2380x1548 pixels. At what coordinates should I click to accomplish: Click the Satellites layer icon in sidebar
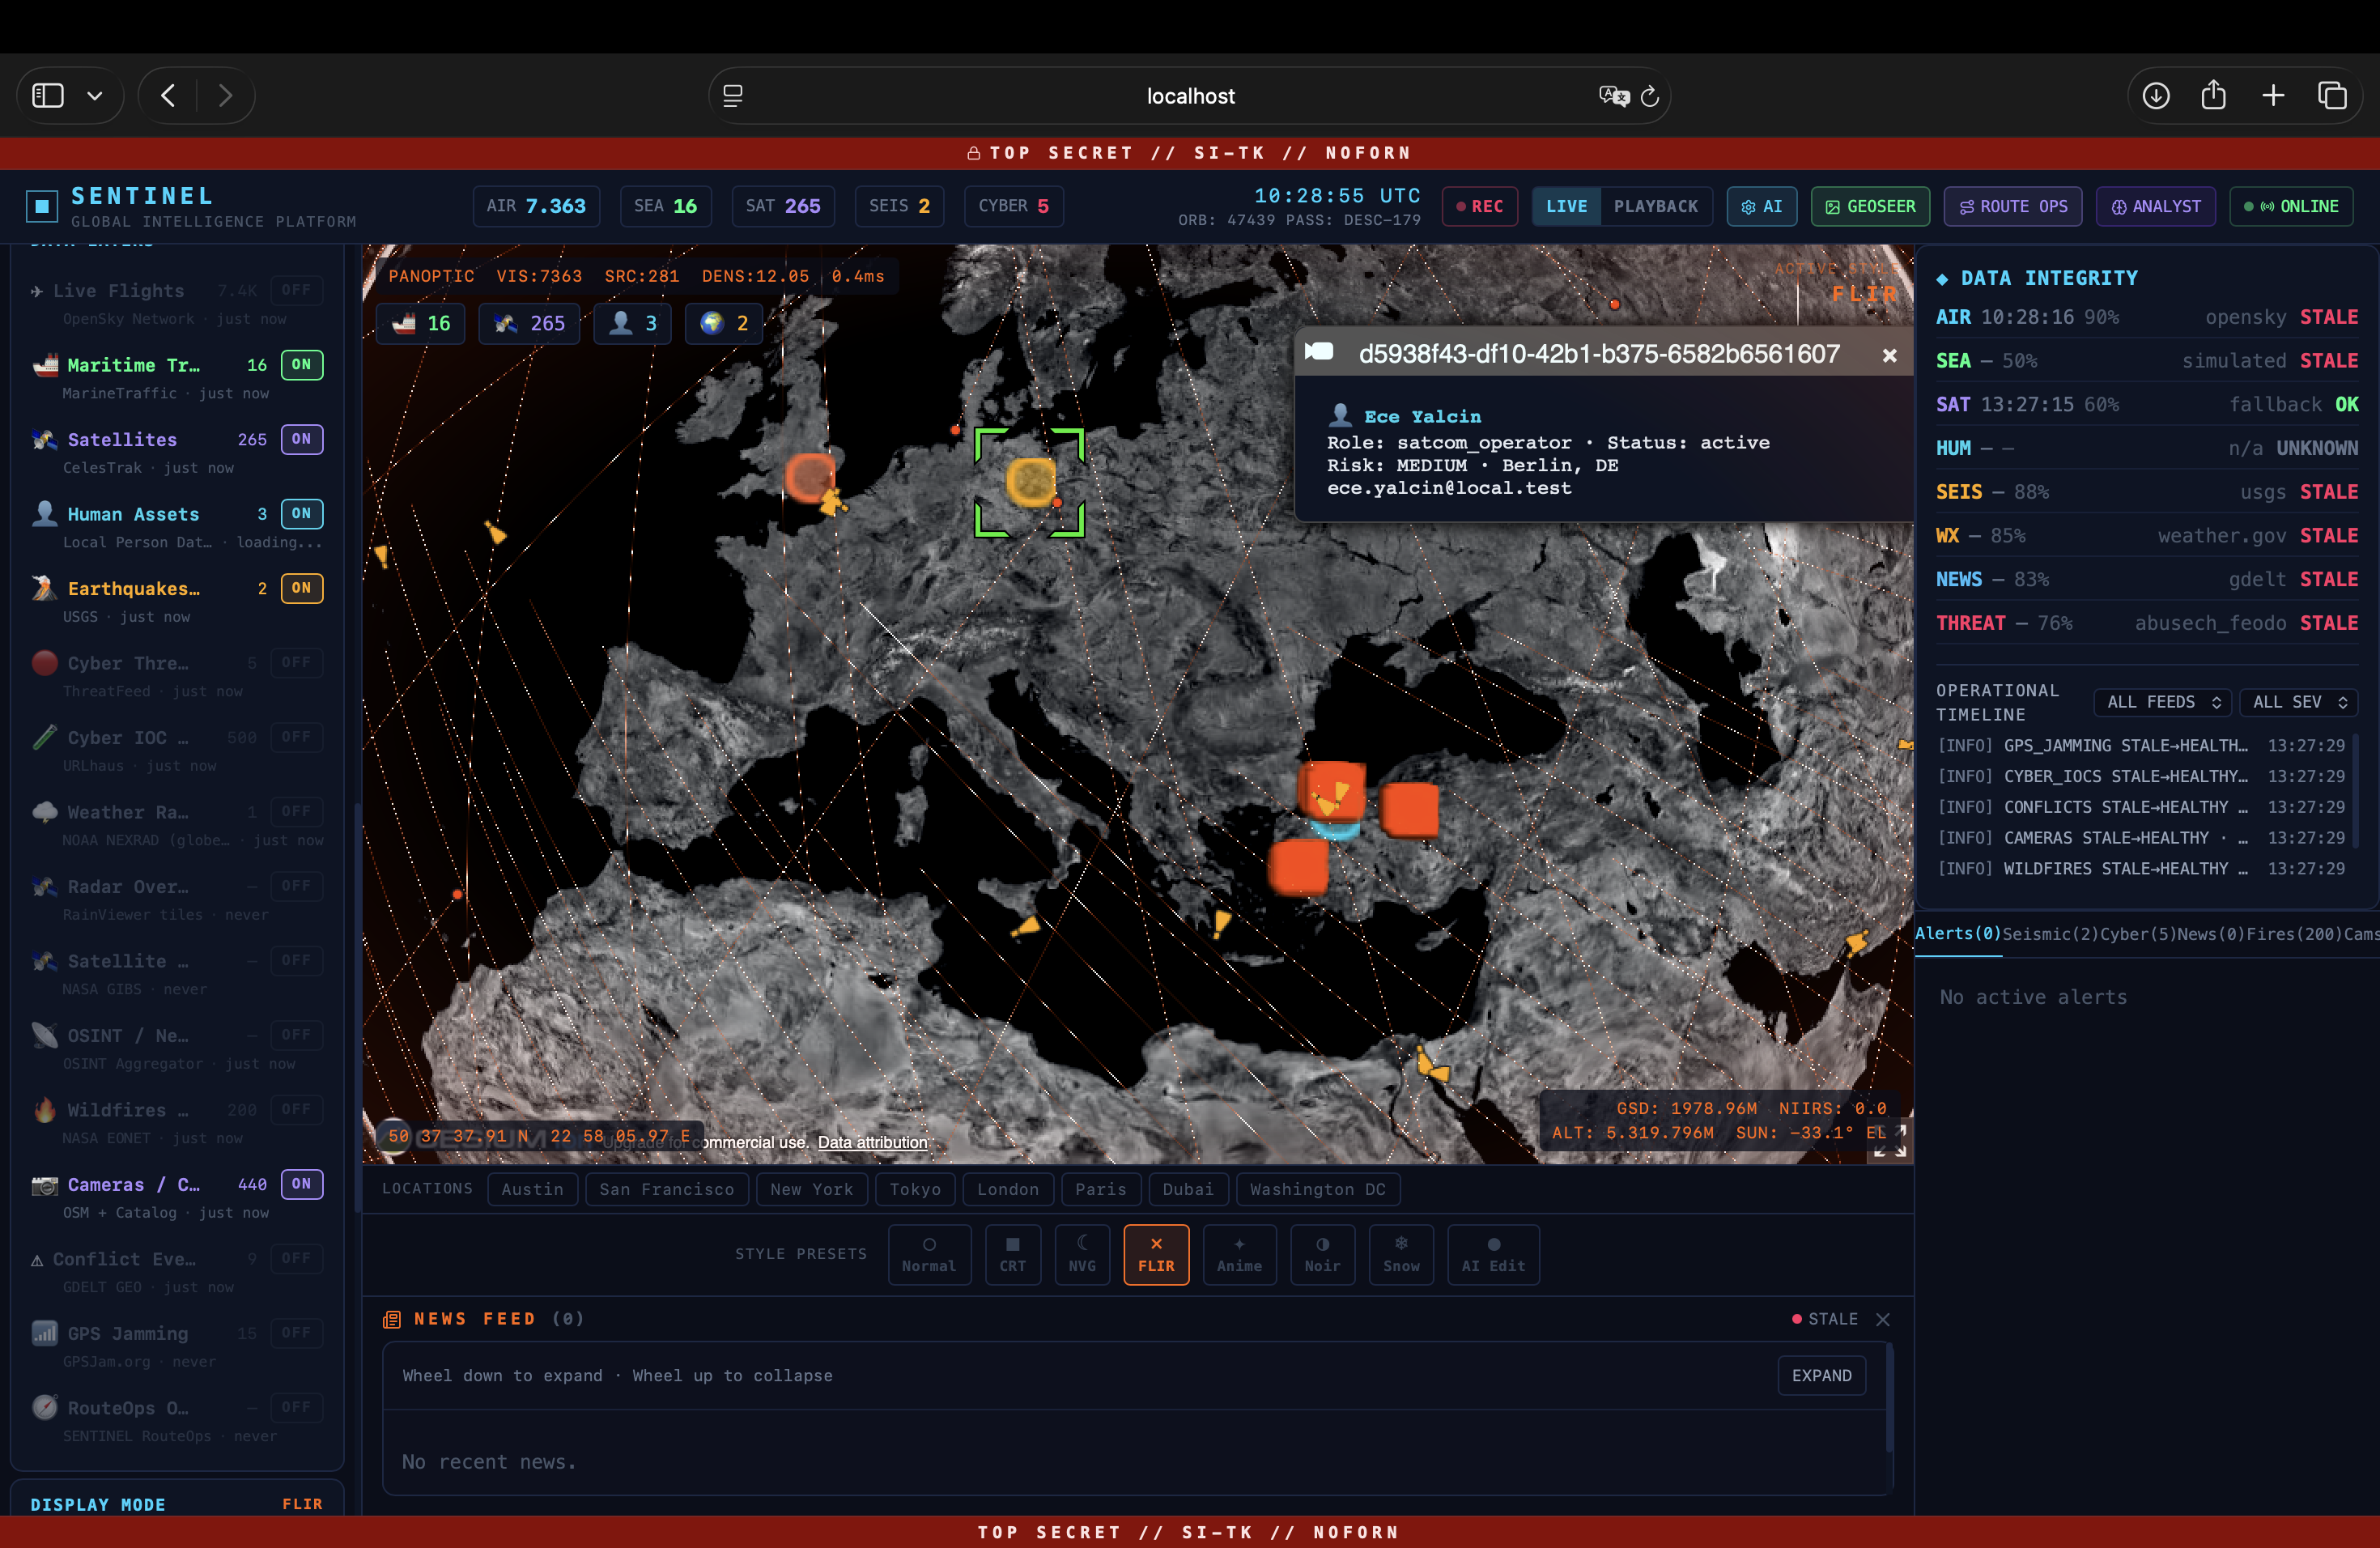point(44,439)
